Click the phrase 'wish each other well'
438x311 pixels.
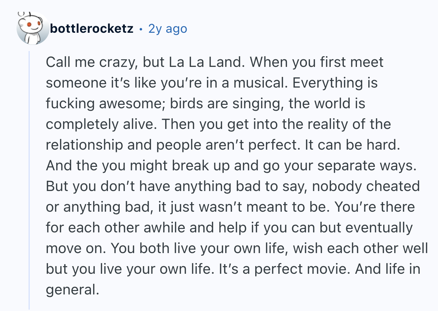(359, 249)
